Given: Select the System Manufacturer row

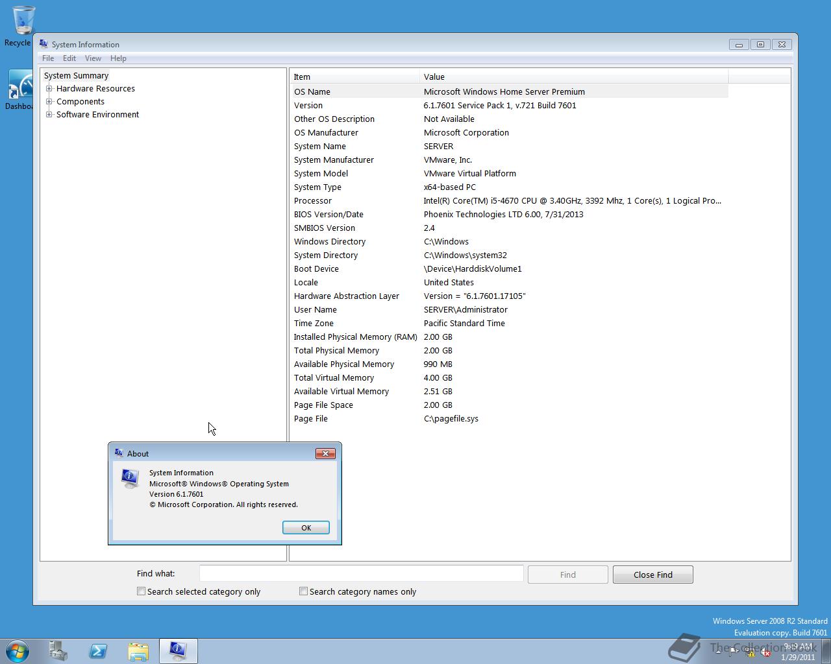Looking at the screenshot, I should pos(509,160).
